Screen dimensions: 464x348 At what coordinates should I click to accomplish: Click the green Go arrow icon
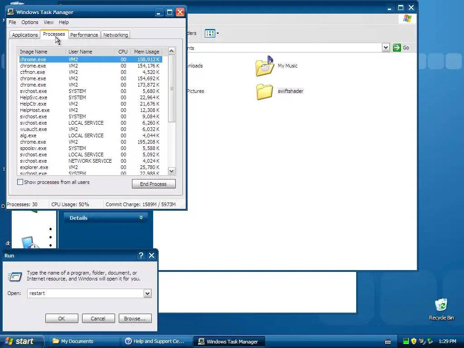(396, 48)
